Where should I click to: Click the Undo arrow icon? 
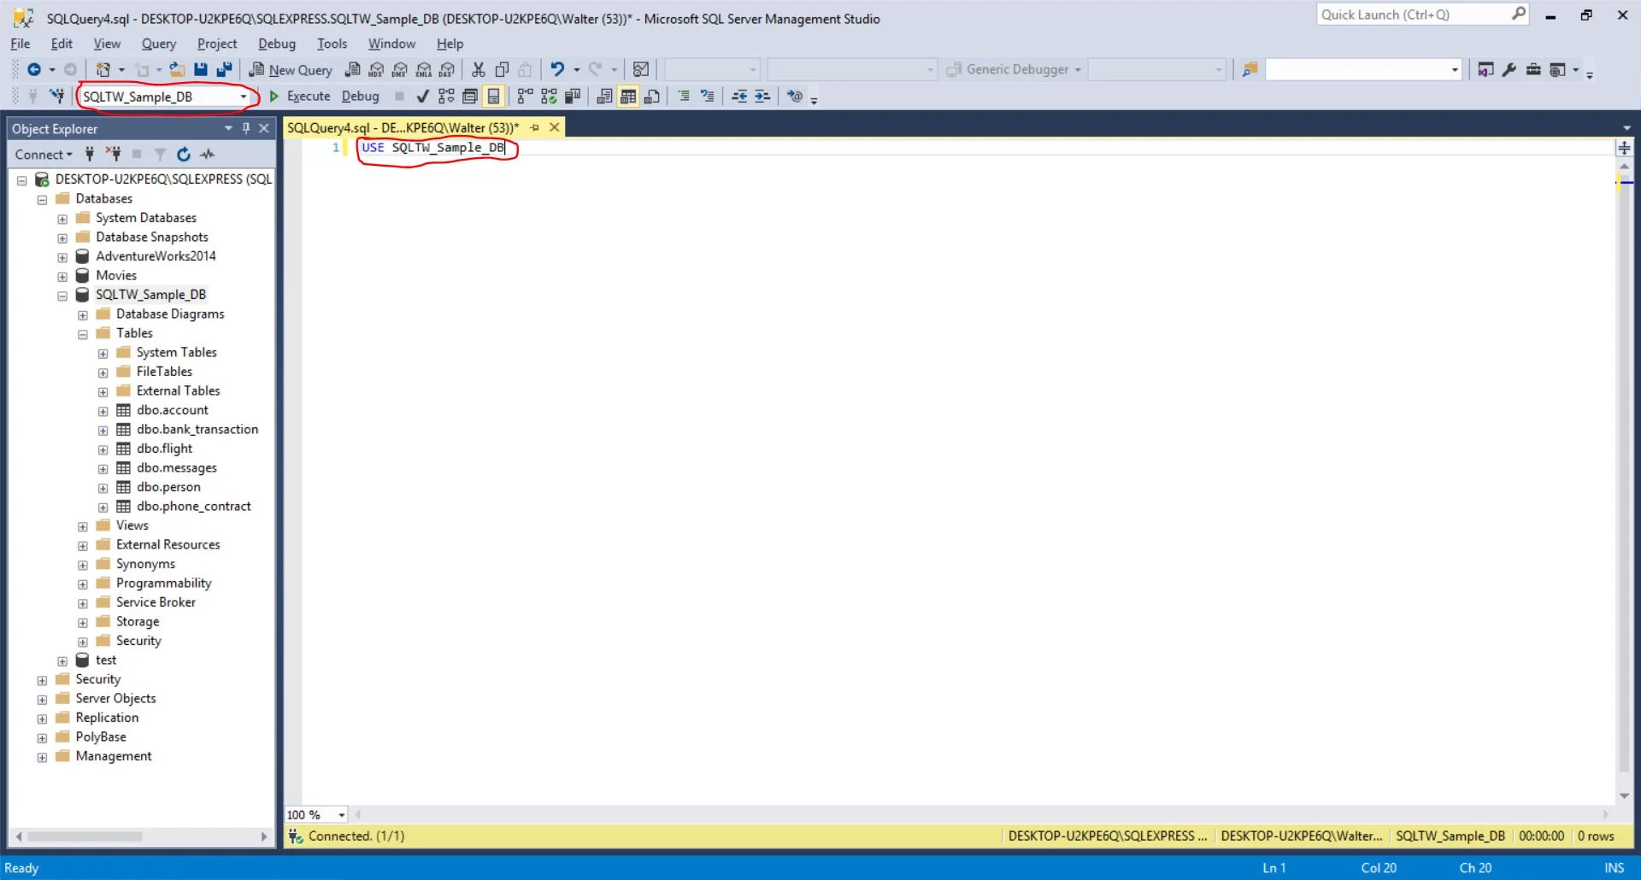coord(557,70)
